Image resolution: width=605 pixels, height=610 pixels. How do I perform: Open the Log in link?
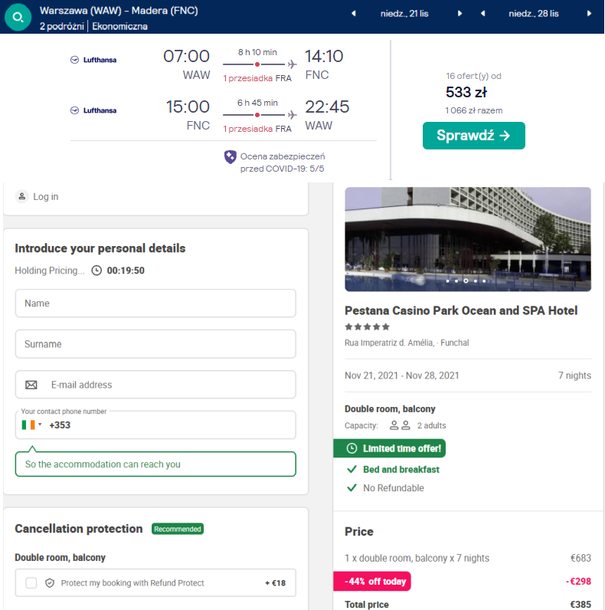click(45, 197)
